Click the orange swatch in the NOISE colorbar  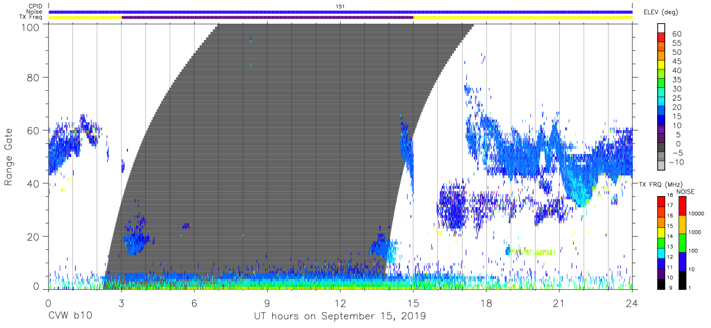tap(682, 224)
